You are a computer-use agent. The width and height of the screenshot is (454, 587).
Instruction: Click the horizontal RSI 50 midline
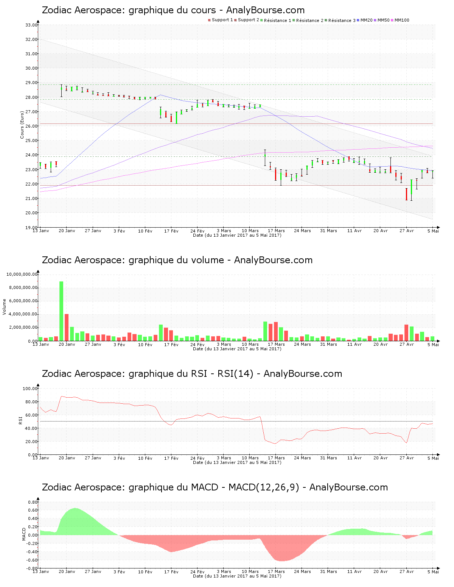click(236, 421)
